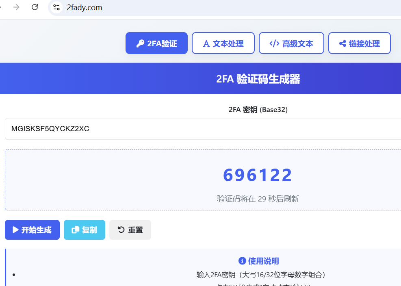Viewport: 401px width, 286px height.
Task: Click the circular arrow icon on 重置
Action: (121, 230)
